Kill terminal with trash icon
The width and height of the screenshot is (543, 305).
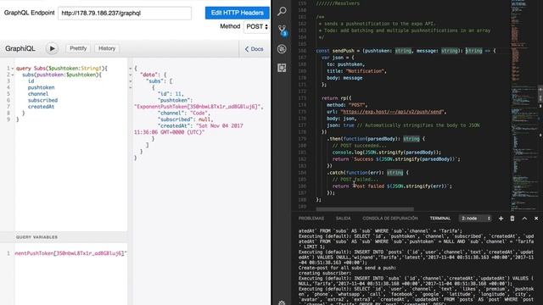pyautogui.click(x=512, y=219)
